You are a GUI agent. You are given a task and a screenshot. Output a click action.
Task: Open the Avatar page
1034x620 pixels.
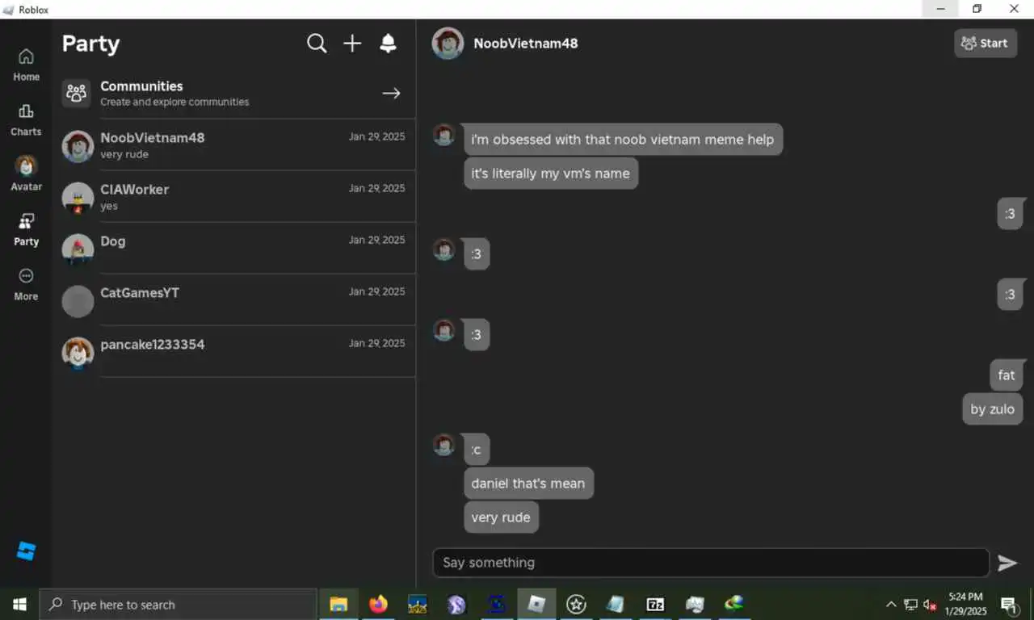pos(26,174)
